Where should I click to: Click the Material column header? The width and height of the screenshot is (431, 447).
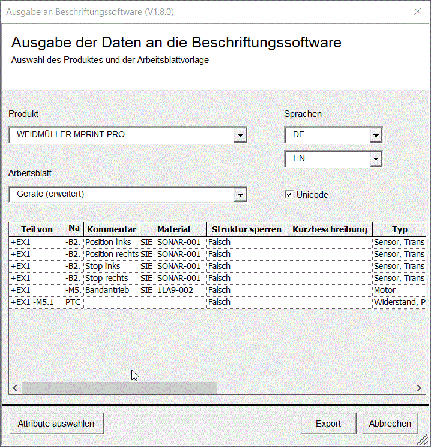tap(173, 229)
